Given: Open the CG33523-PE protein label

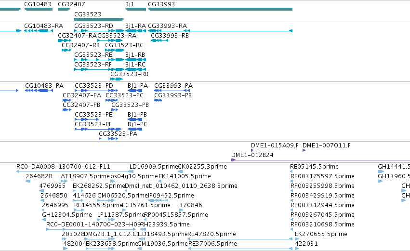Looking at the screenshot, I should tap(93, 115).
